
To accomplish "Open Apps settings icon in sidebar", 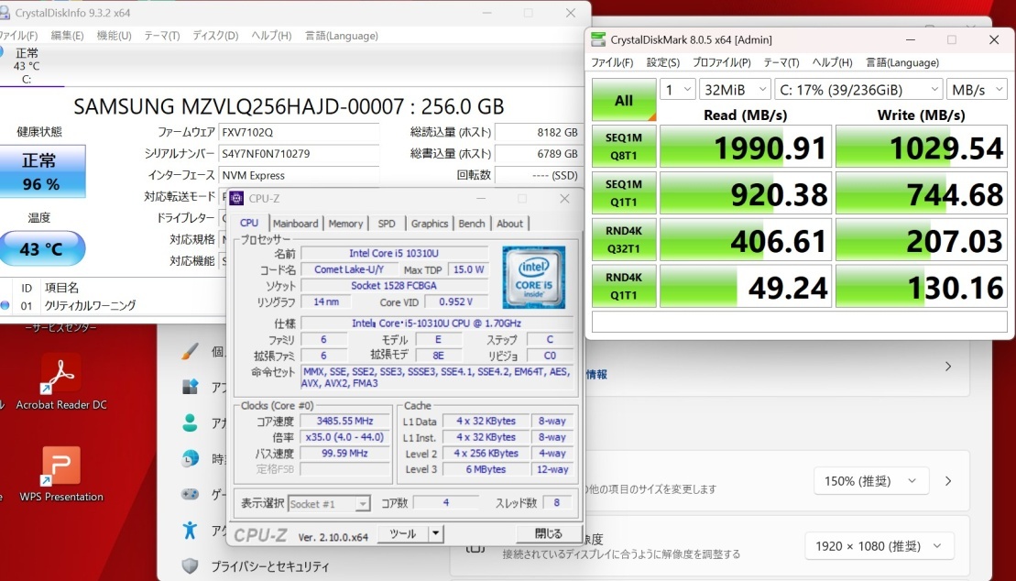I will 190,387.
